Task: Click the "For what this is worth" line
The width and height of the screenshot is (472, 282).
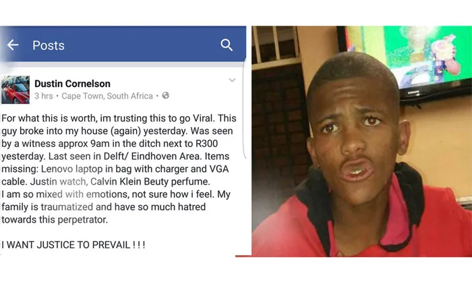Action: [119, 118]
